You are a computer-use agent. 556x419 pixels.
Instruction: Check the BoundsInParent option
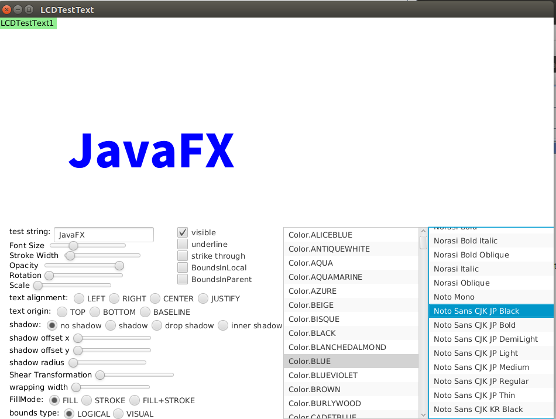[183, 279]
